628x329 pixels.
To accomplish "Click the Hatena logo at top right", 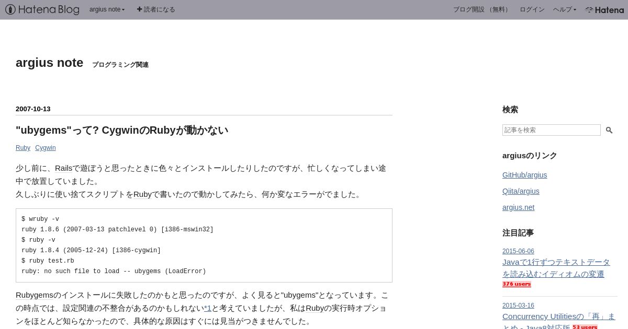I will click(x=604, y=9).
